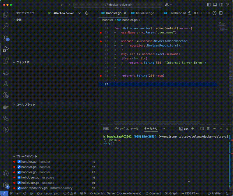233x196 pixels.
Task: Open the Testing flask icon
Action: click(6, 84)
